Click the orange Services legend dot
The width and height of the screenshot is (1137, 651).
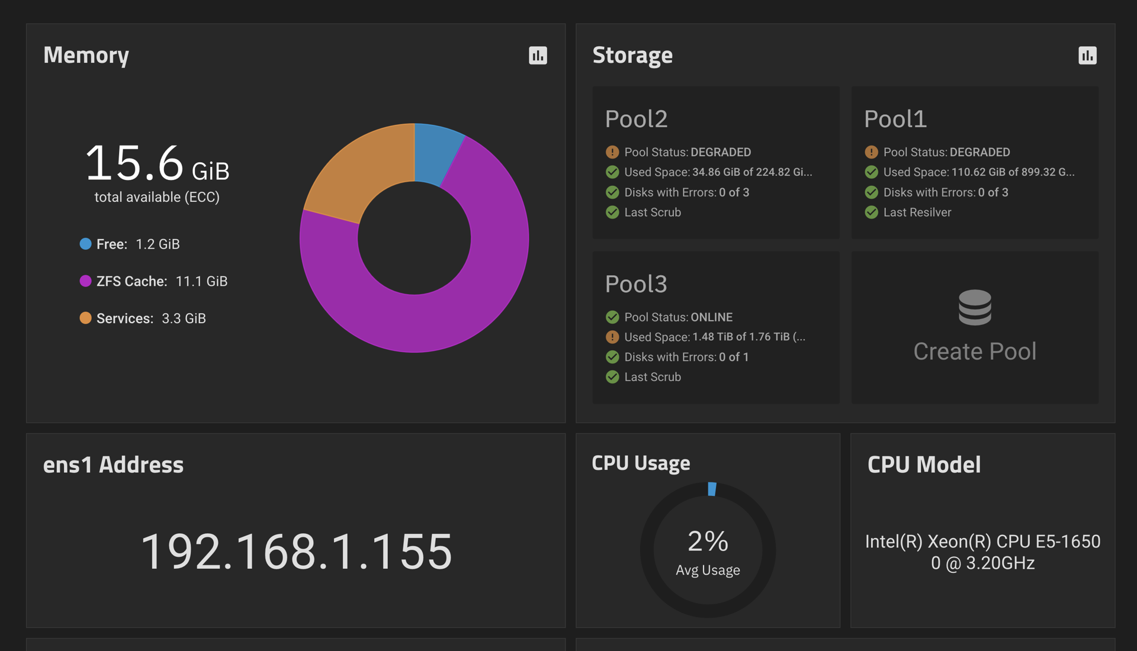[x=85, y=318]
